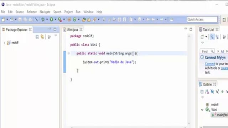Click the Search flashlight icon in toolbar
228x128 pixels.
tap(95, 20)
